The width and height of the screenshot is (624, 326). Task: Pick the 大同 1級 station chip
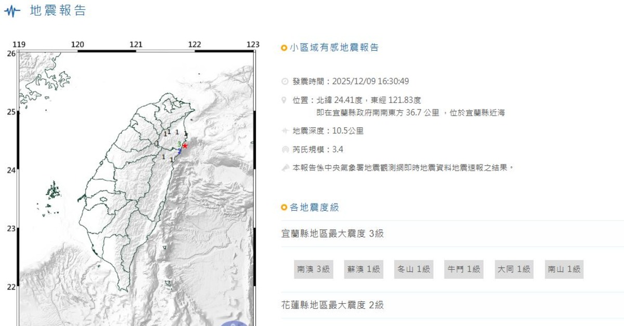click(514, 269)
